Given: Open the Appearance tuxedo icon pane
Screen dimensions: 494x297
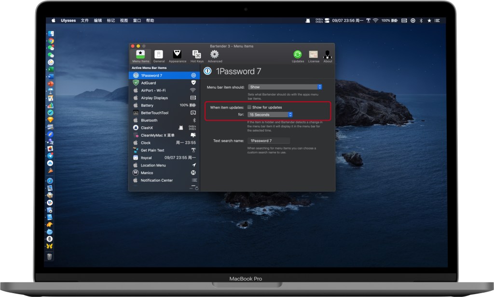Looking at the screenshot, I should tap(177, 56).
